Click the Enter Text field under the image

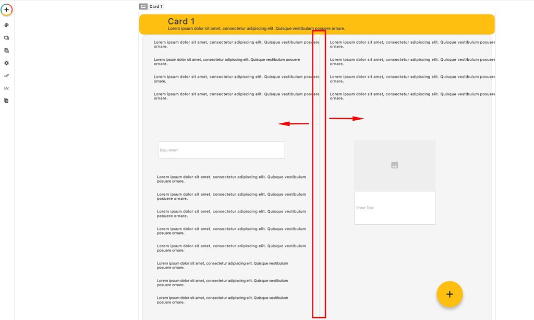[x=394, y=208]
